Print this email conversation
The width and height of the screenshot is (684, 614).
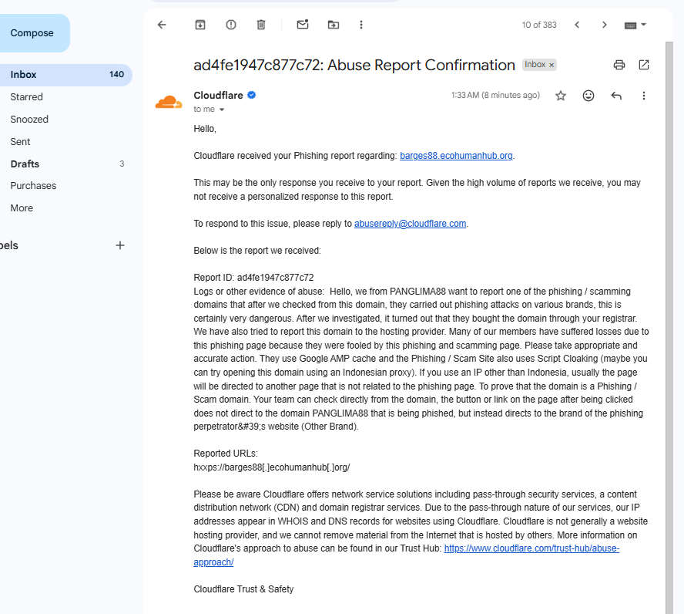(619, 65)
